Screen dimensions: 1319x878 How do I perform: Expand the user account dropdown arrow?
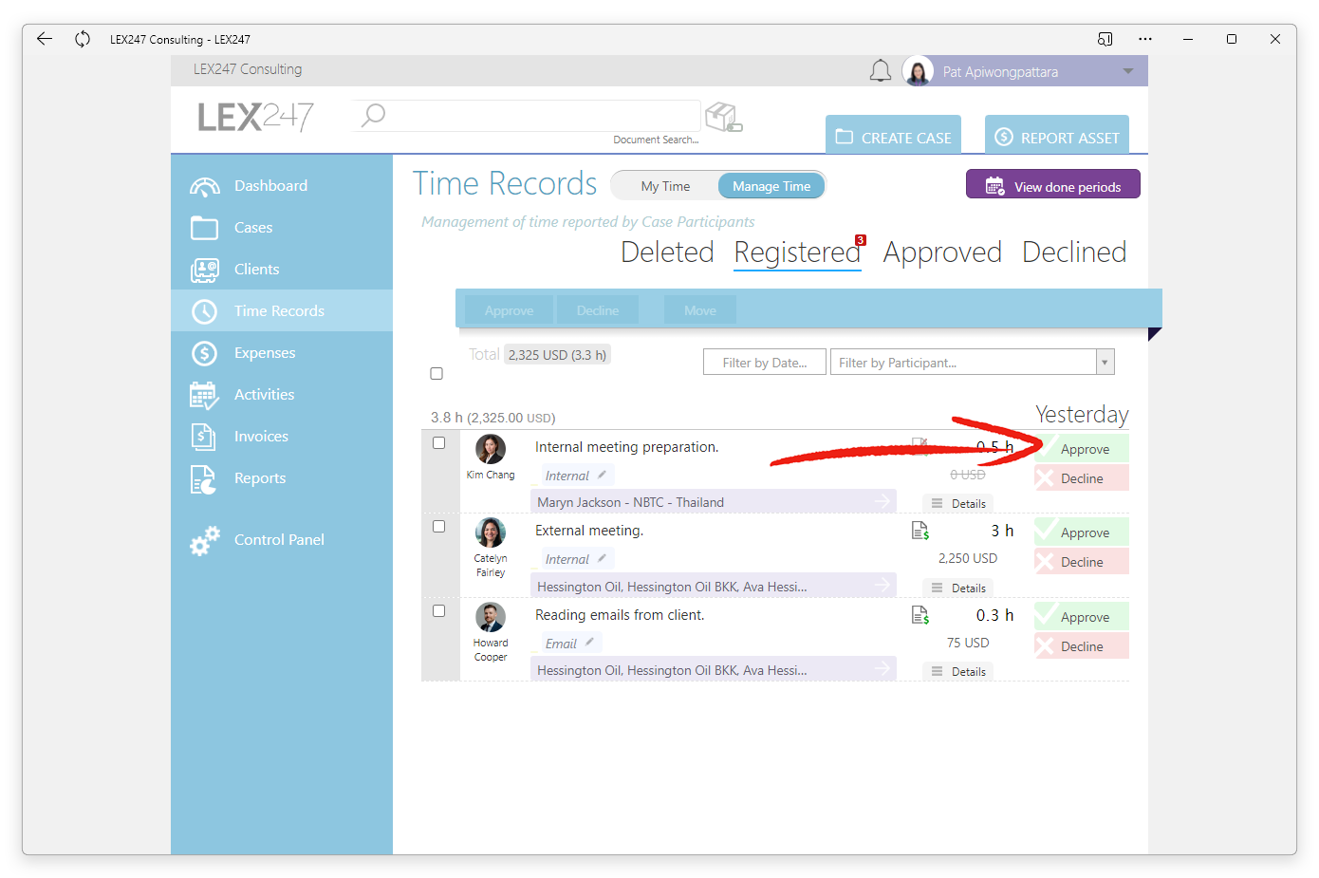click(1128, 71)
